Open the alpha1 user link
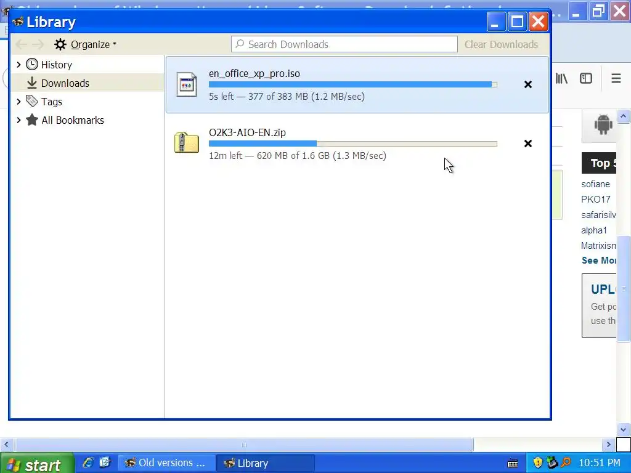Screen dimensions: 631x473 point(594,230)
